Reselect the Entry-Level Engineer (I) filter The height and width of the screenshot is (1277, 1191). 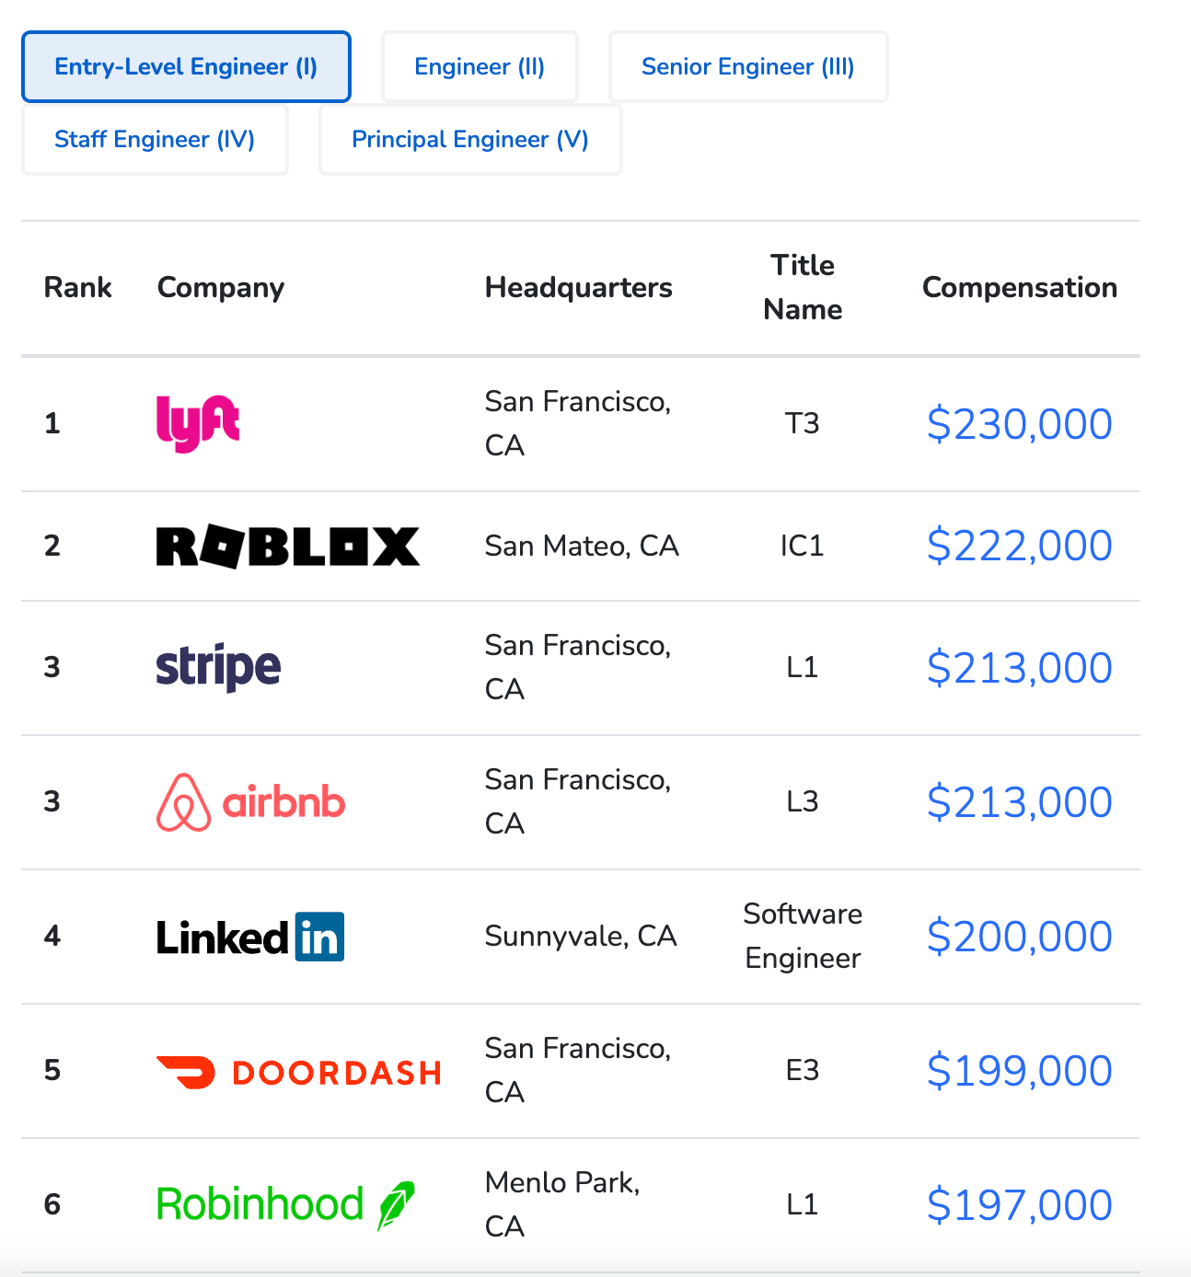tap(186, 66)
